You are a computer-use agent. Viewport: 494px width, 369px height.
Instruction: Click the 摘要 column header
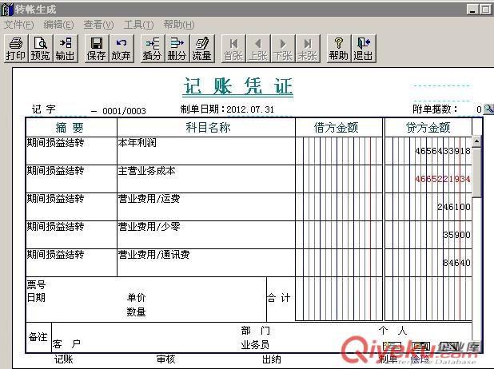pyautogui.click(x=71, y=128)
